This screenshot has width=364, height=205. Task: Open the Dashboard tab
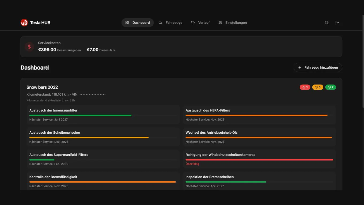coord(138,23)
